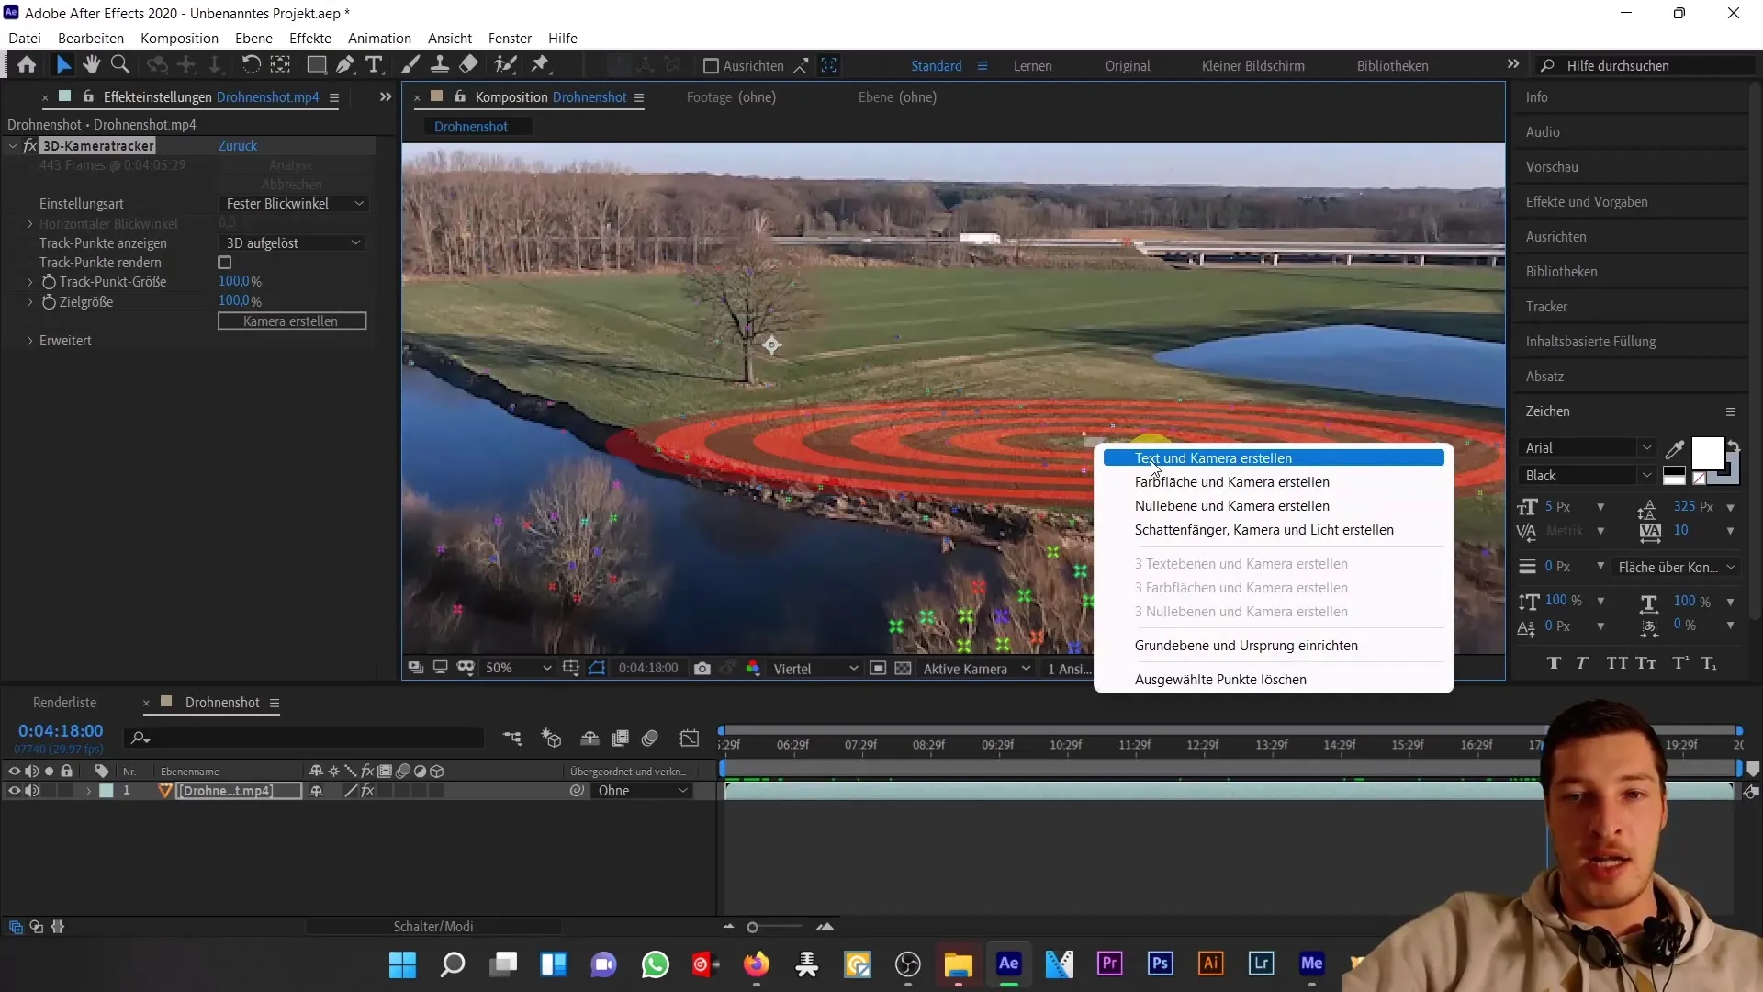The width and height of the screenshot is (1763, 992).
Task: Click the snapshot camera icon in viewer
Action: [702, 669]
